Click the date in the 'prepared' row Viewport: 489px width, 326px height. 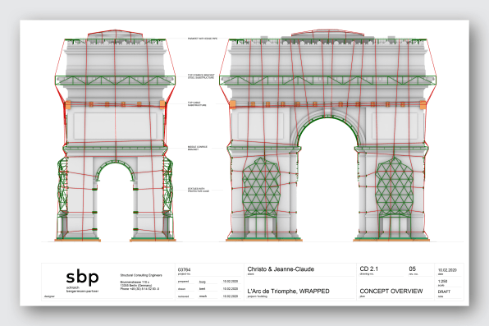tap(231, 282)
